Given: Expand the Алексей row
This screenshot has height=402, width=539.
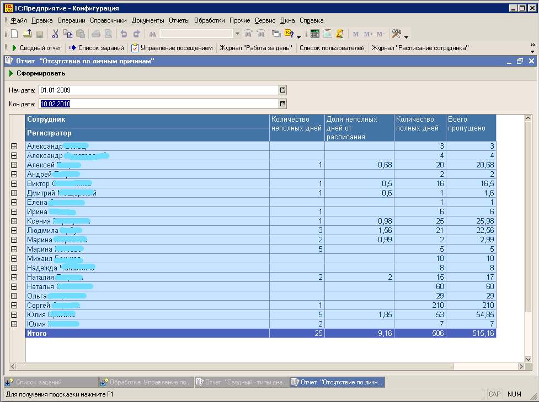Looking at the screenshot, I should tap(14, 165).
